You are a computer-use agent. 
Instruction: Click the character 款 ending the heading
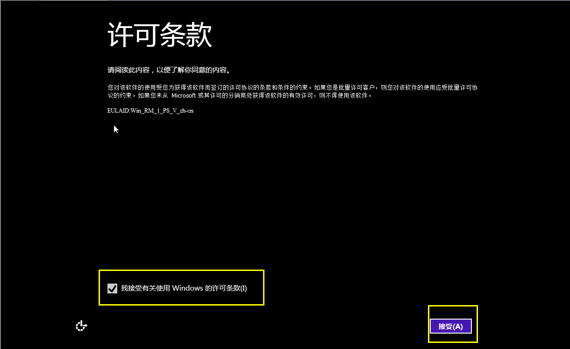point(199,35)
